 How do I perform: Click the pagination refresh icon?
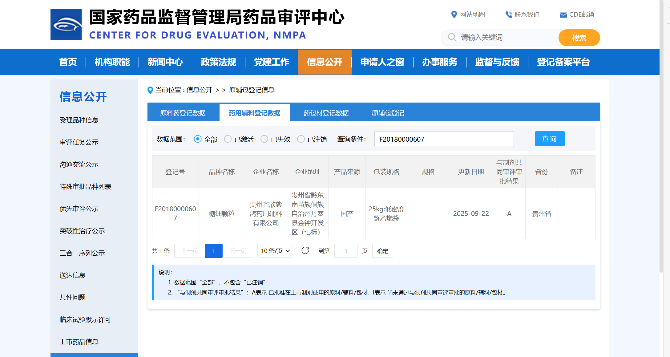(x=305, y=251)
